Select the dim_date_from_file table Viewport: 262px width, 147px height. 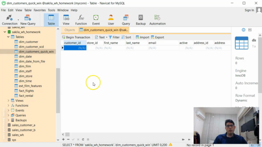32,61
